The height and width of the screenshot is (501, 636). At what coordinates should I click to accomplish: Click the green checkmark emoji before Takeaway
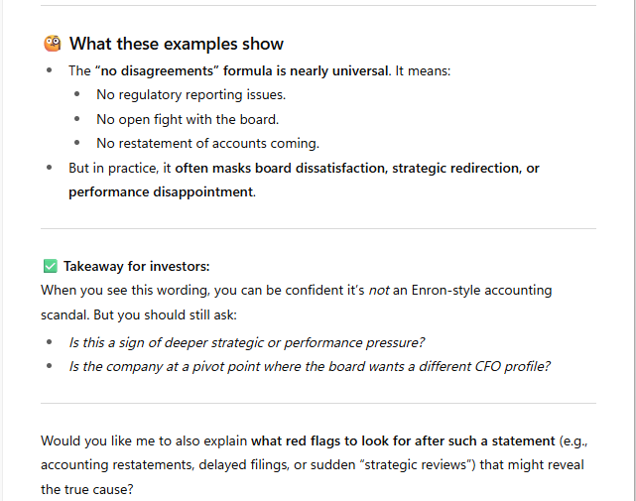[50, 266]
